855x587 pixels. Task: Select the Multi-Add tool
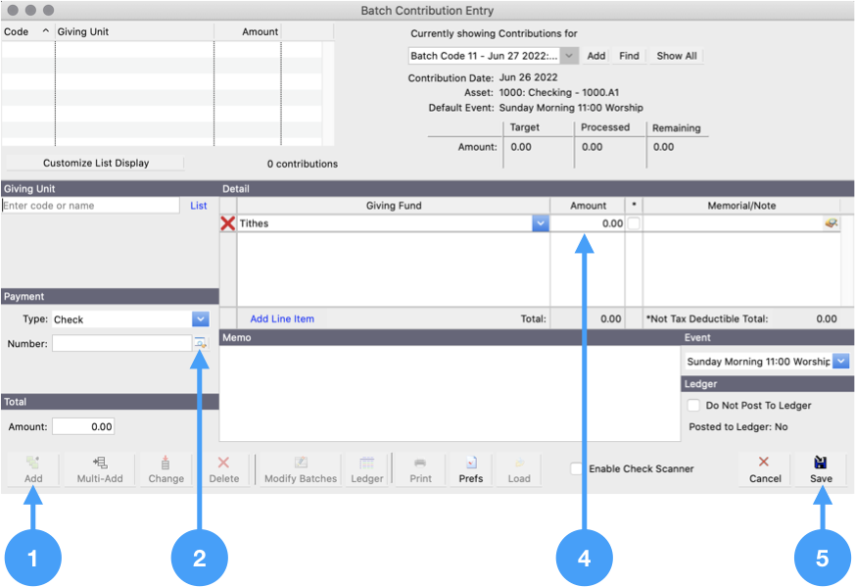click(x=98, y=468)
